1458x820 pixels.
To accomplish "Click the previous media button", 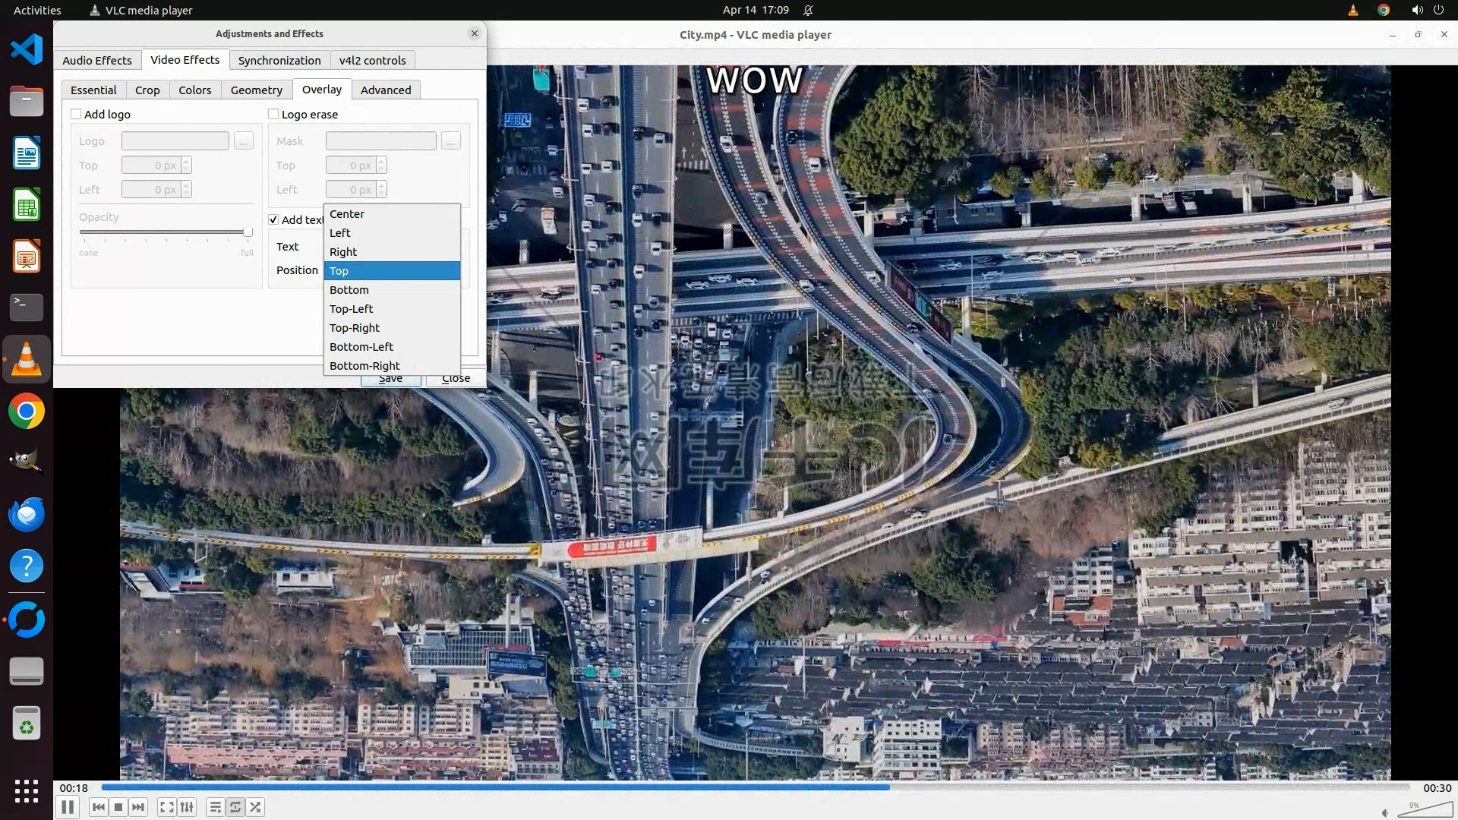I will tap(98, 807).
